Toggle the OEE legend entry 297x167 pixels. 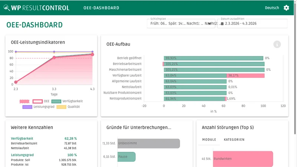[41, 101]
